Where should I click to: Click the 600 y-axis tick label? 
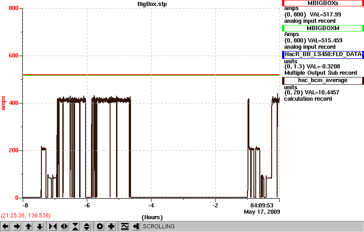14,56
